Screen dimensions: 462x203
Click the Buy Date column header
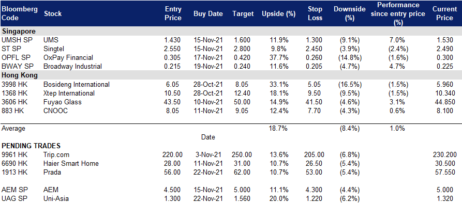pyautogui.click(x=208, y=14)
